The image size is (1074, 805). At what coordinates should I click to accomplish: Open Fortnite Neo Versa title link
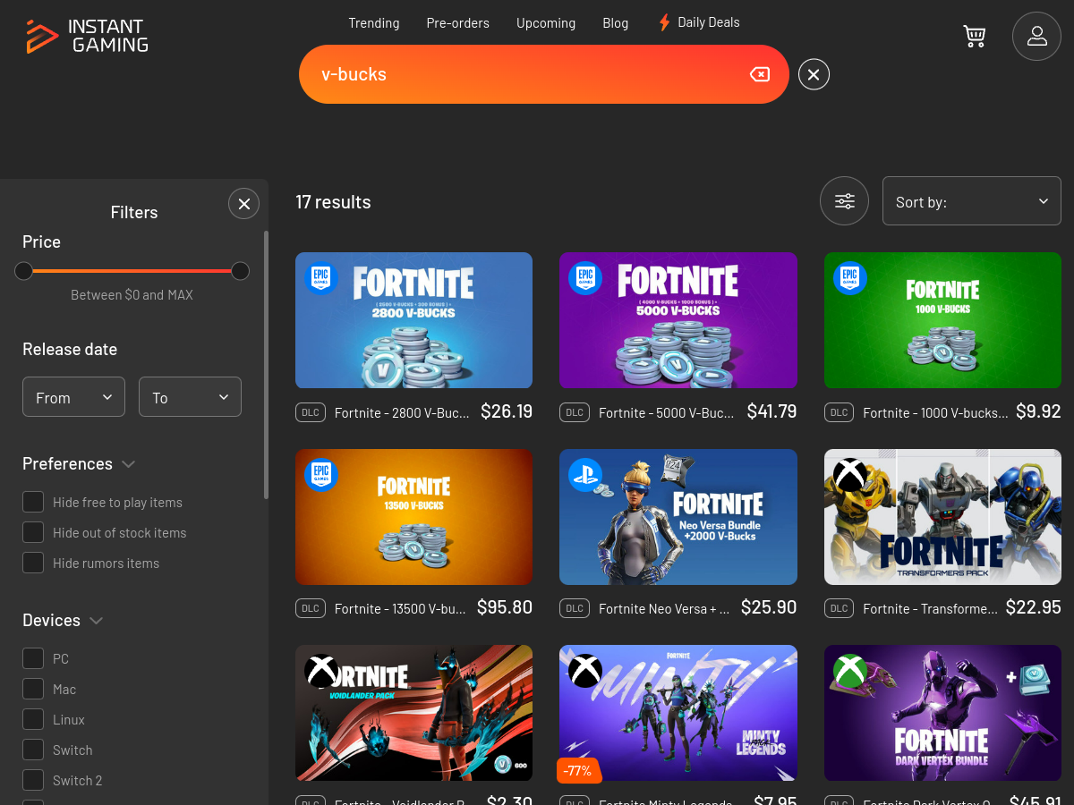coord(664,609)
